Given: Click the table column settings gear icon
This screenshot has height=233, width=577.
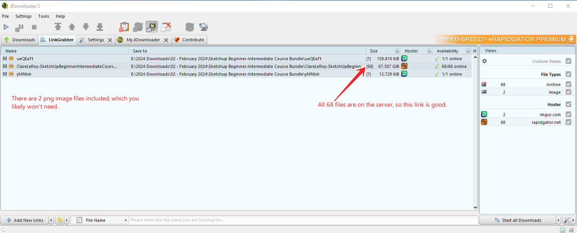Looking at the screenshot, I should (475, 51).
